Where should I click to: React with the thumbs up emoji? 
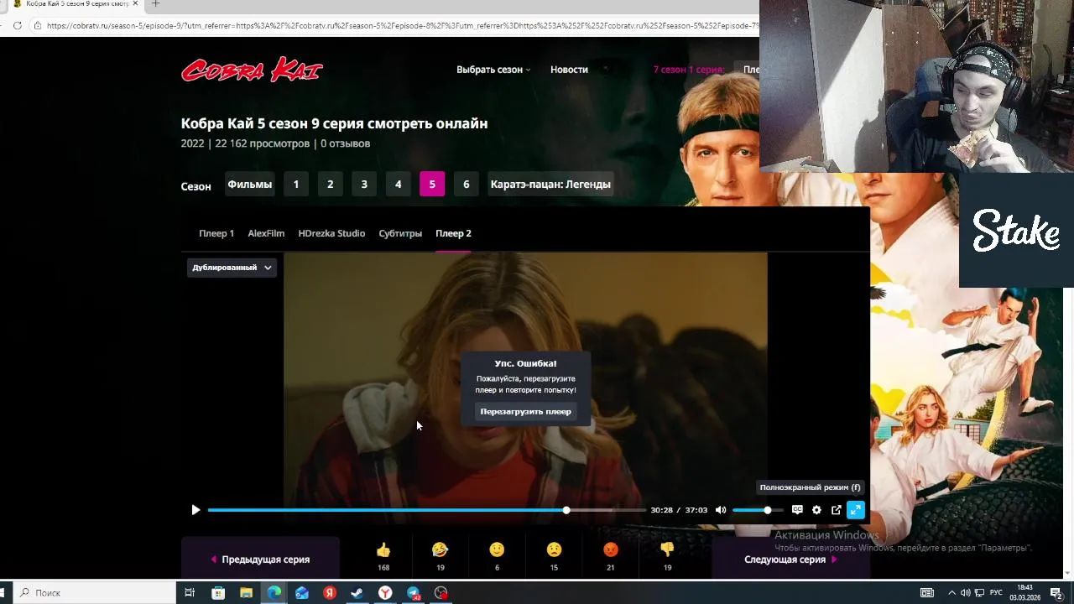383,550
